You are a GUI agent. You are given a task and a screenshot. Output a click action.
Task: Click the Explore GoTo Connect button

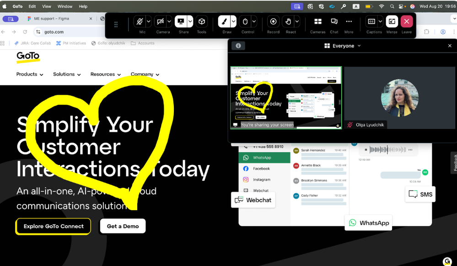(54, 226)
